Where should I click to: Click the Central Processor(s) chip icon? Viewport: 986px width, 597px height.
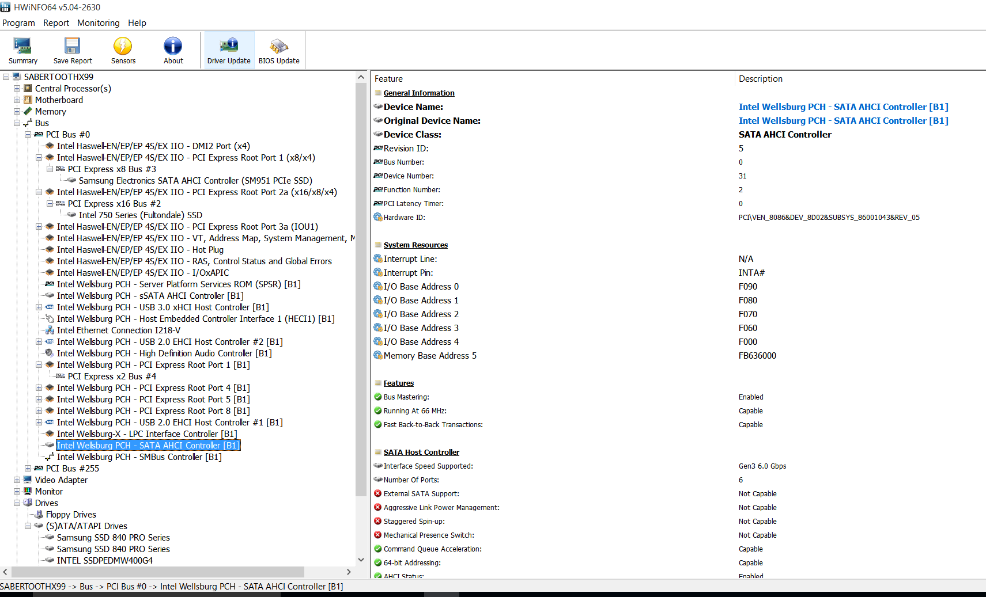[28, 88]
